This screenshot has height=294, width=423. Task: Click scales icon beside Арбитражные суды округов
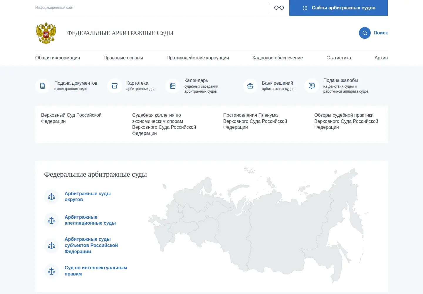point(51,197)
